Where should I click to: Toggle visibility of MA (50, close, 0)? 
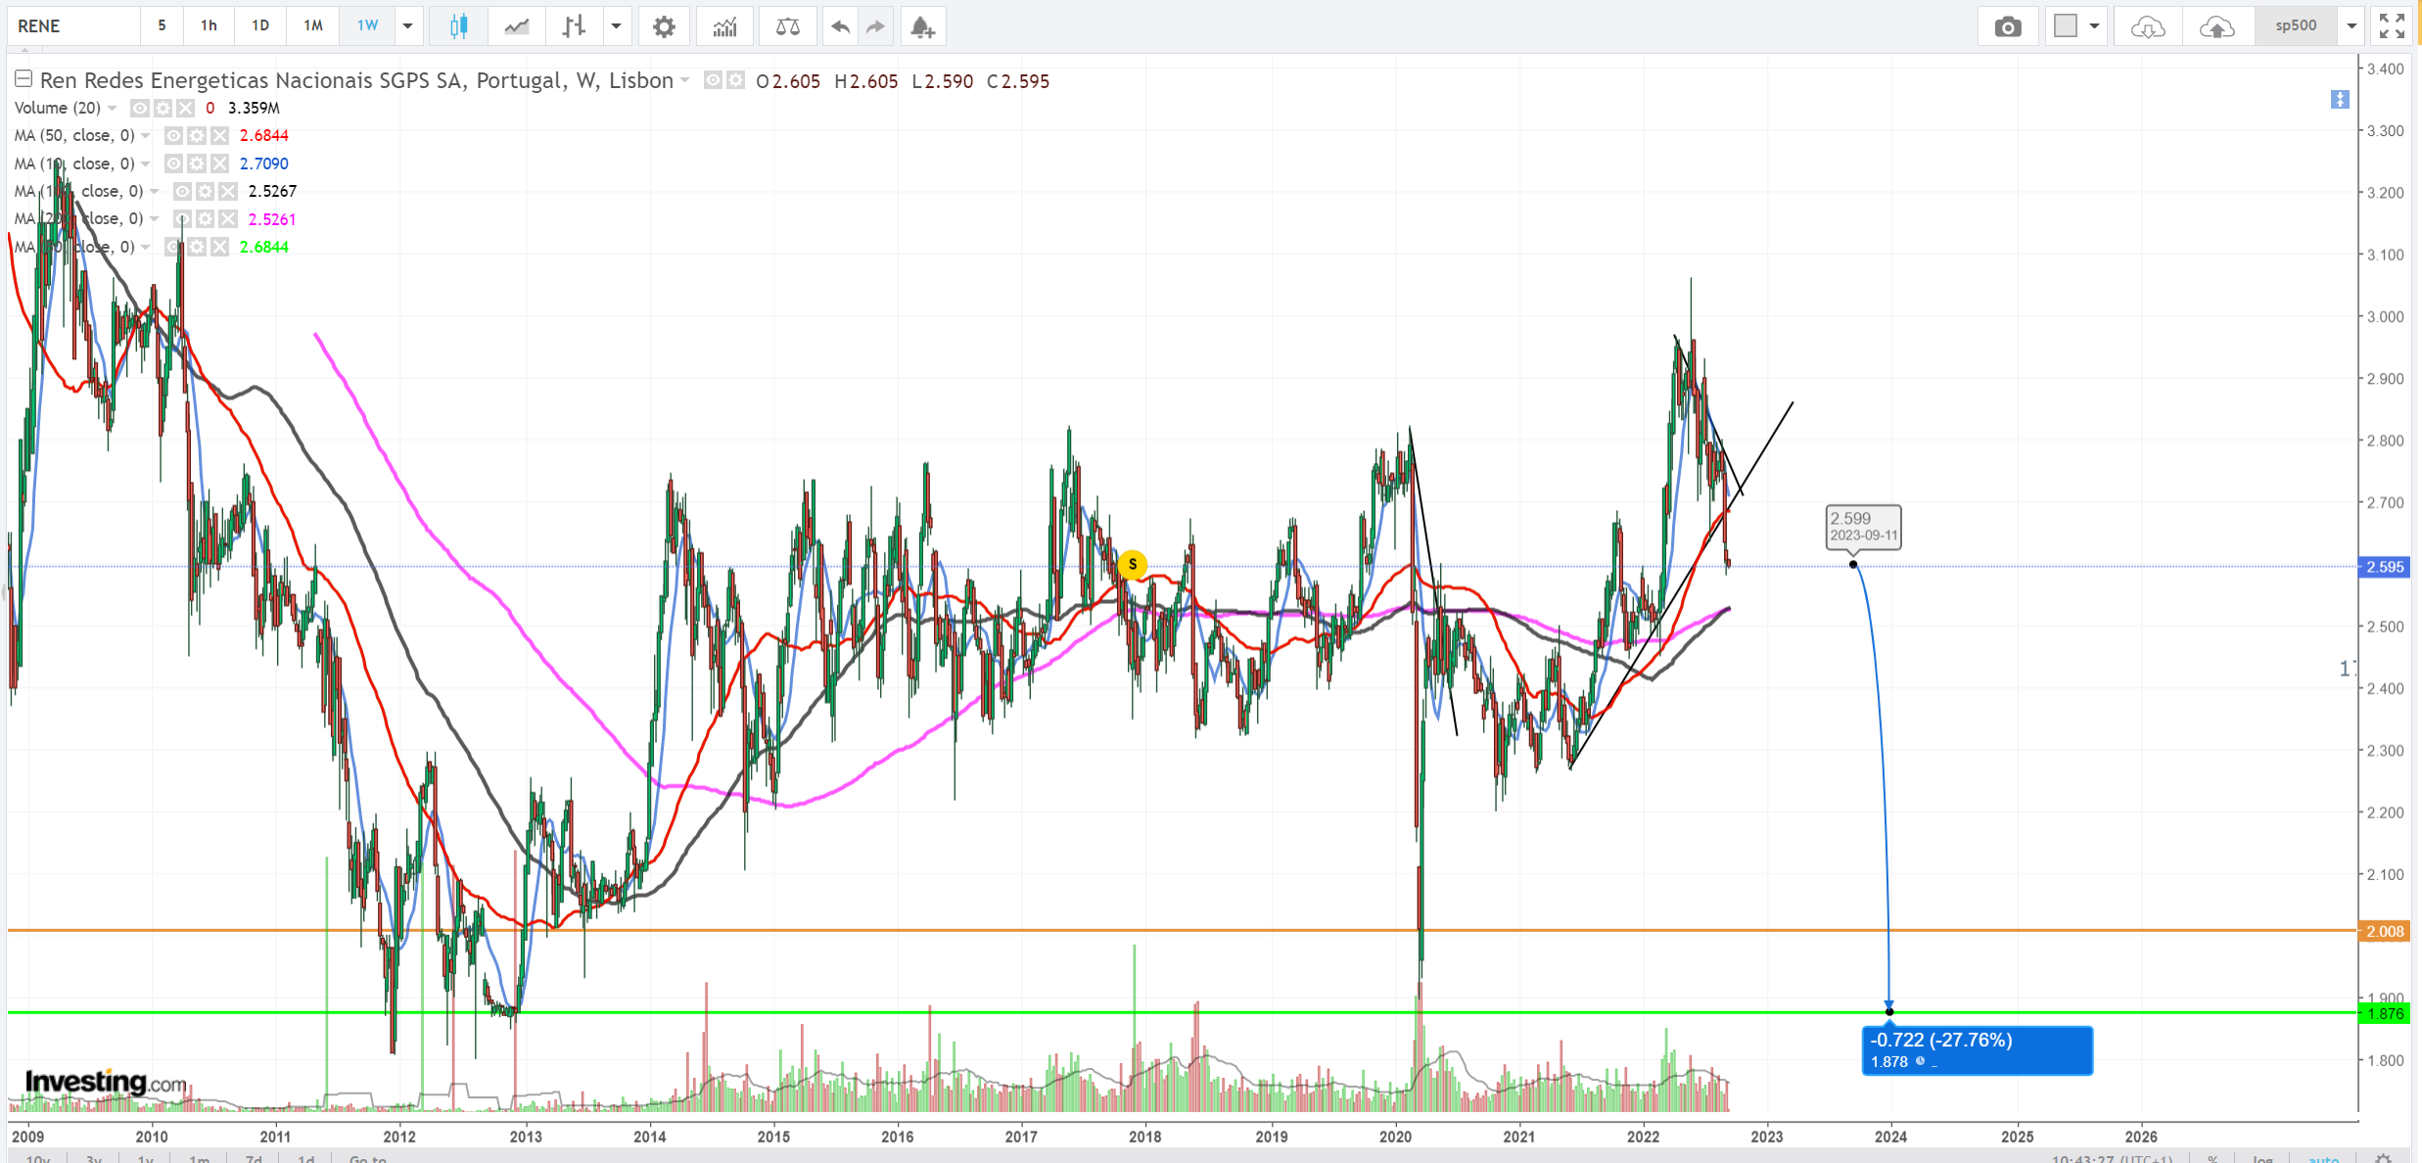tap(173, 135)
